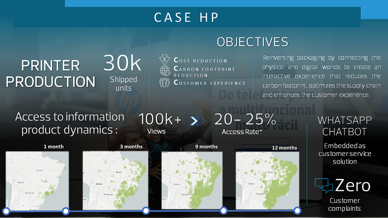Click the Customer Experience text
The image size is (388, 218).
210,83
